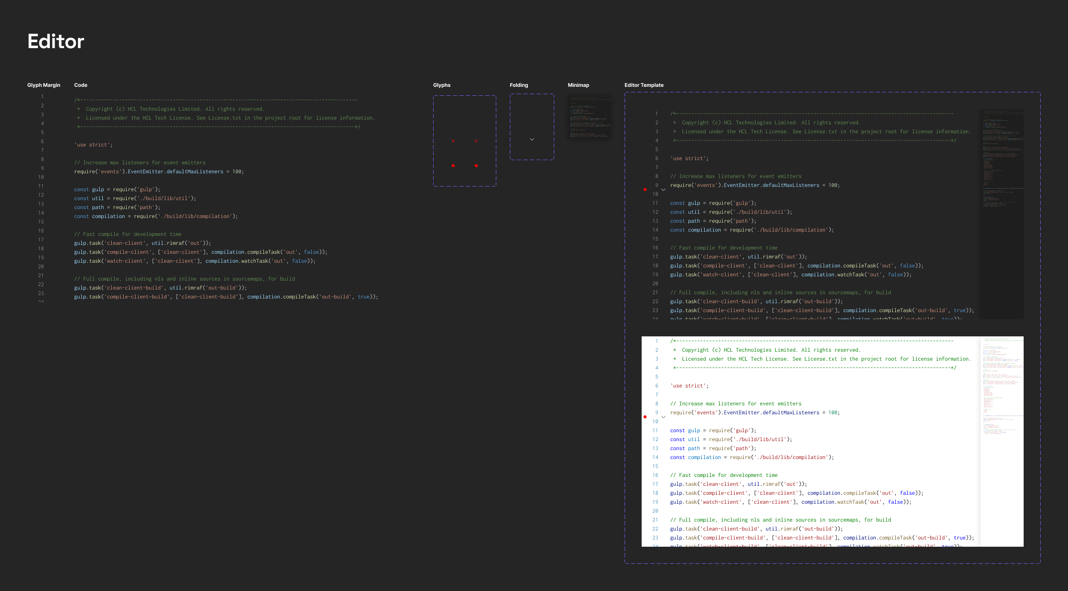
Task: Toggle the breakpoint dot in light editor template
Action: (645, 417)
